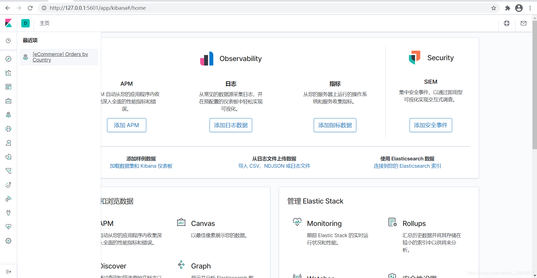The width and height of the screenshot is (537, 278).
Task: Open browser profile avatar
Action: pyautogui.click(x=519, y=8)
